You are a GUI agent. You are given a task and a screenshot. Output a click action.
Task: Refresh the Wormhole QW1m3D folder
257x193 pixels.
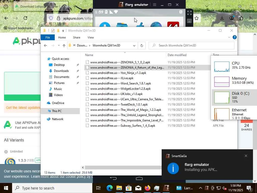[x=142, y=45]
